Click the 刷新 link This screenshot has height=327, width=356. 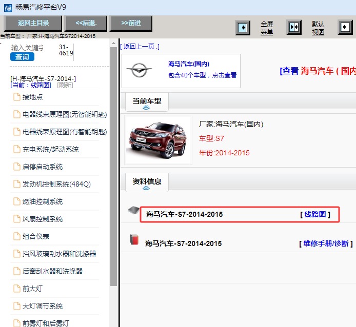coord(65,85)
